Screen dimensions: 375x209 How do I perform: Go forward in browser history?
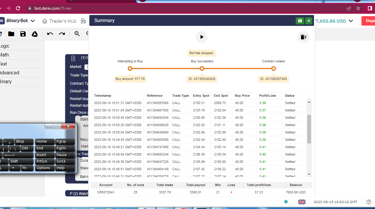(x=8, y=8)
